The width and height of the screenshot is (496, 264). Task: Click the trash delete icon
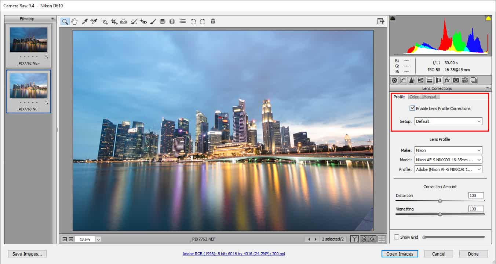[x=213, y=22]
